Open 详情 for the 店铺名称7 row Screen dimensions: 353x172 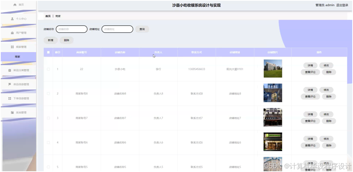tap(310, 115)
